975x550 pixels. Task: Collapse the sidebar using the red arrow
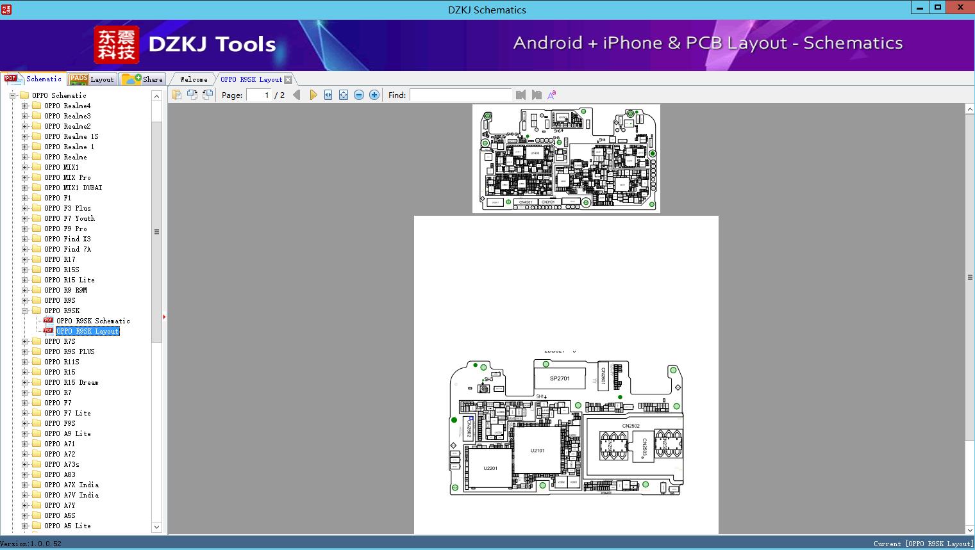click(165, 316)
